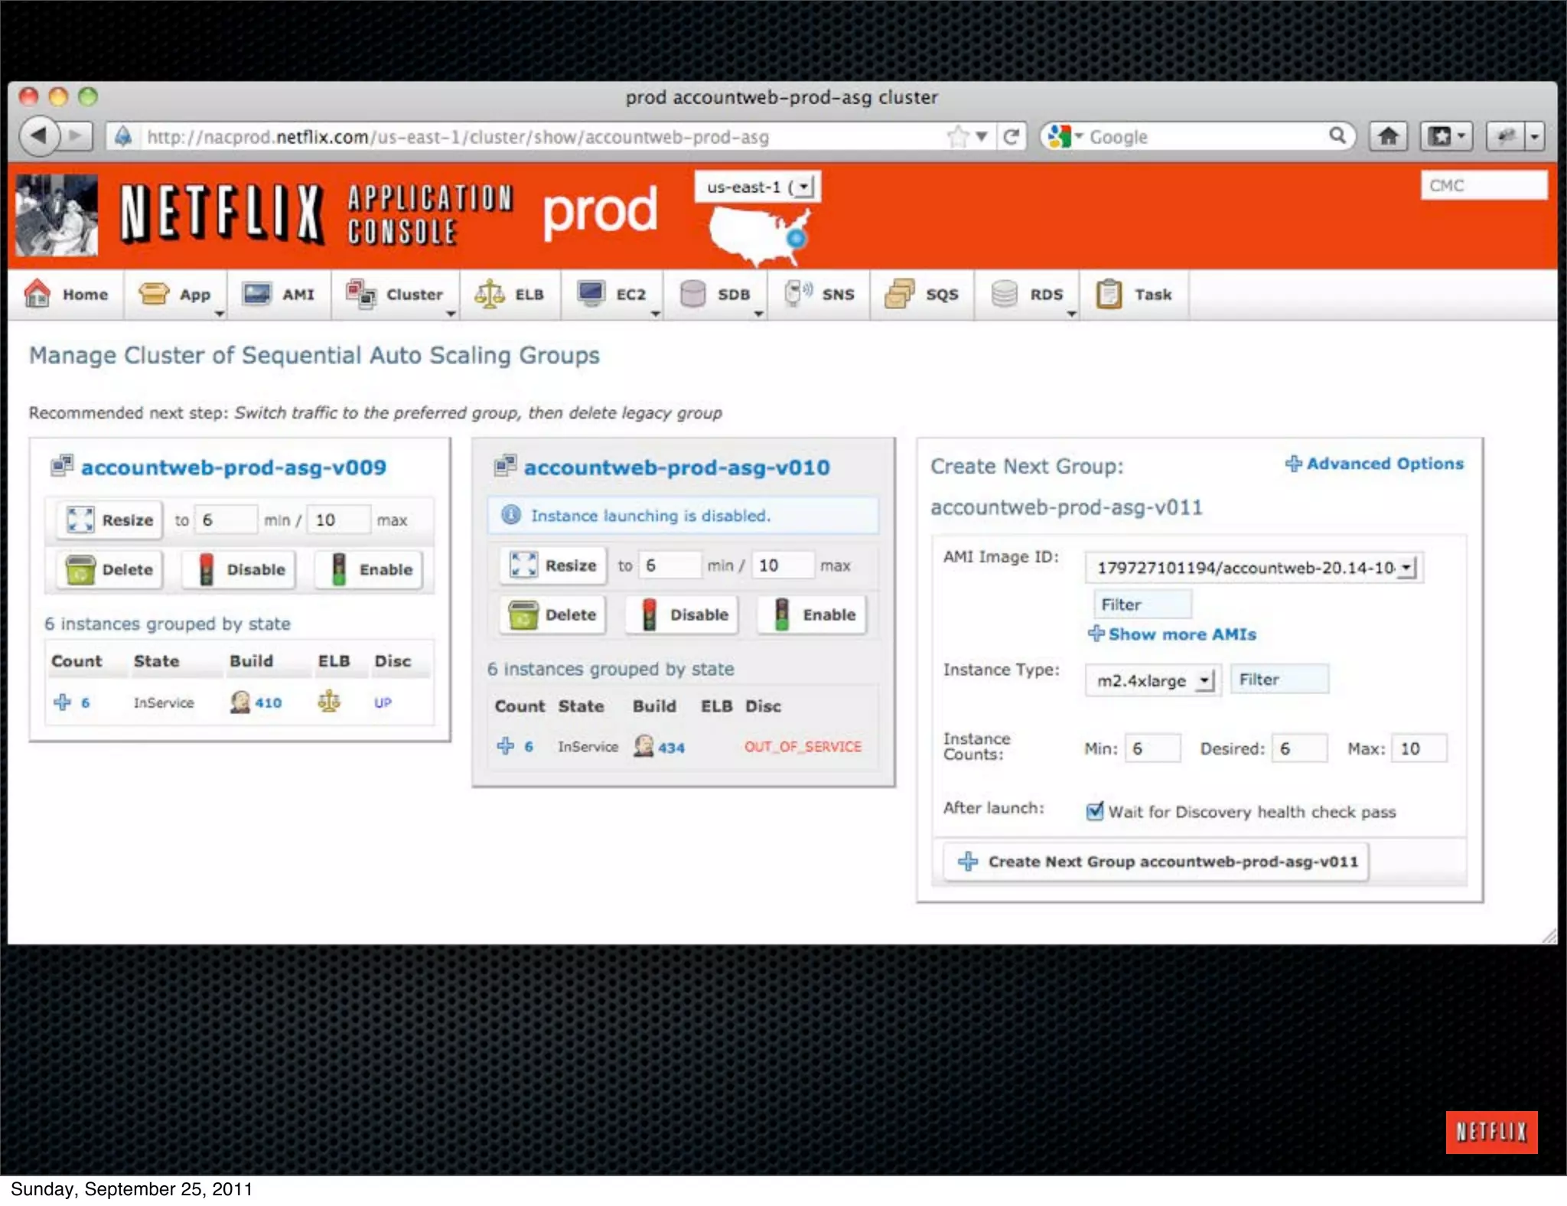The width and height of the screenshot is (1567, 1206).
Task: Expand v010 instances with plus icon
Action: tap(506, 746)
